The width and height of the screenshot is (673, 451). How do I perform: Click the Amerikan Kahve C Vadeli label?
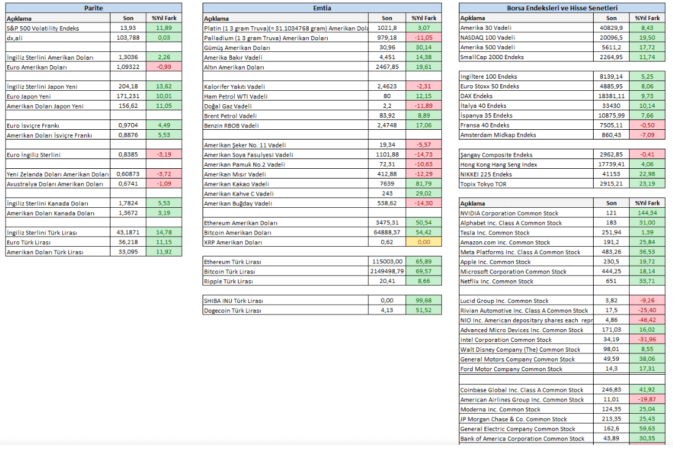pos(286,193)
